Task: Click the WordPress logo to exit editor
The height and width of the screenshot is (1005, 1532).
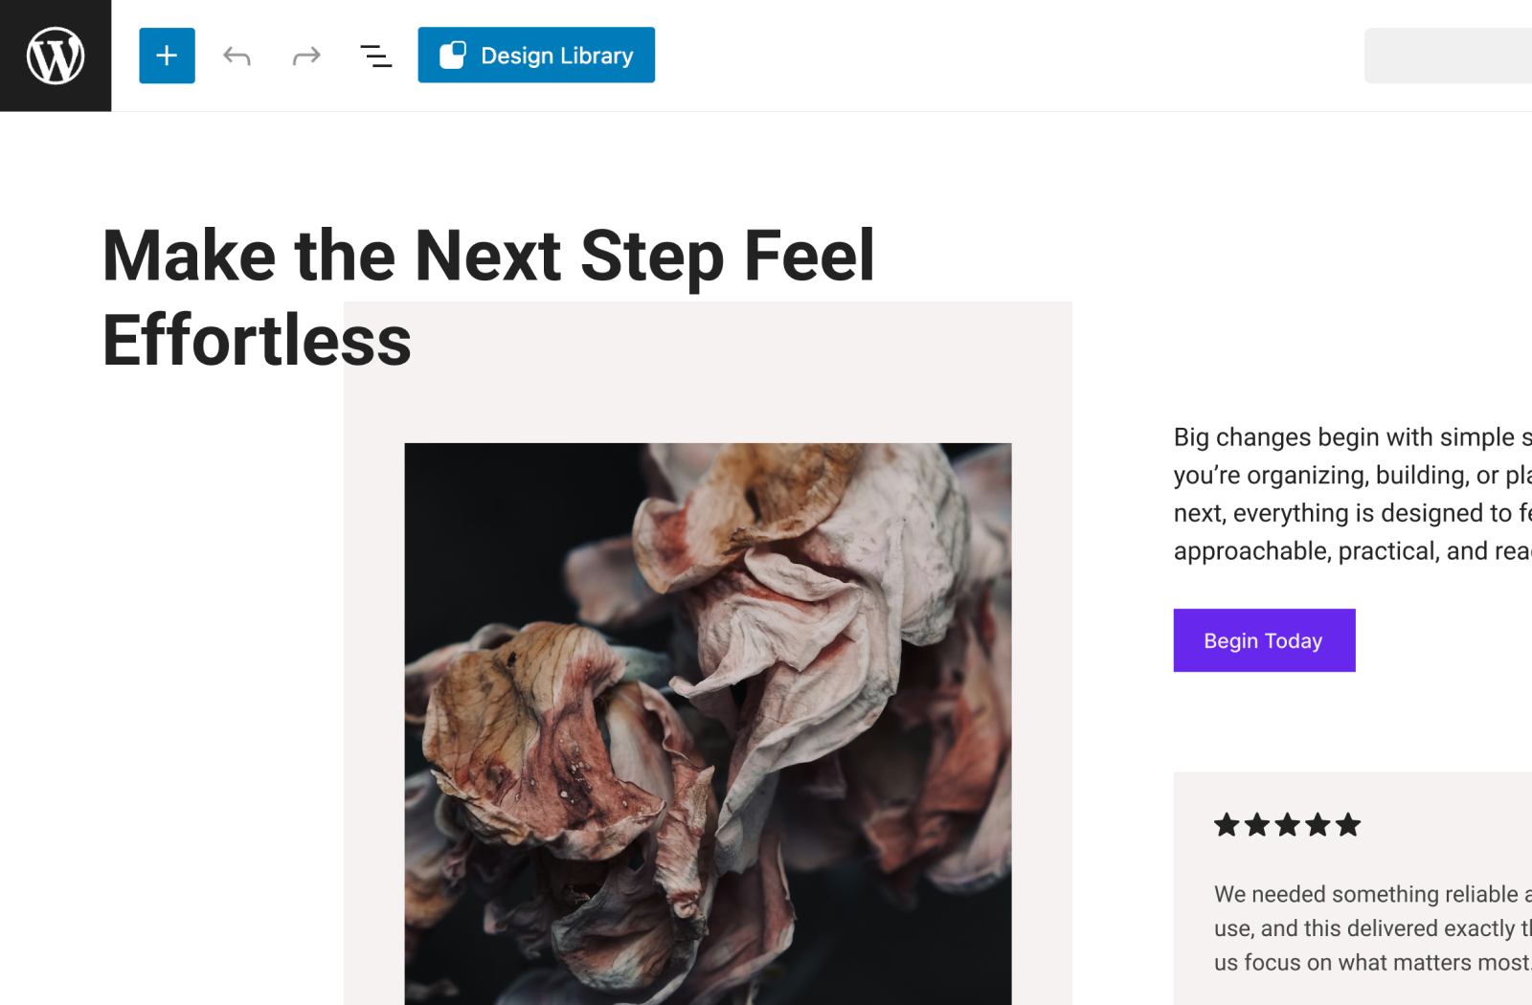Action: pyautogui.click(x=56, y=56)
